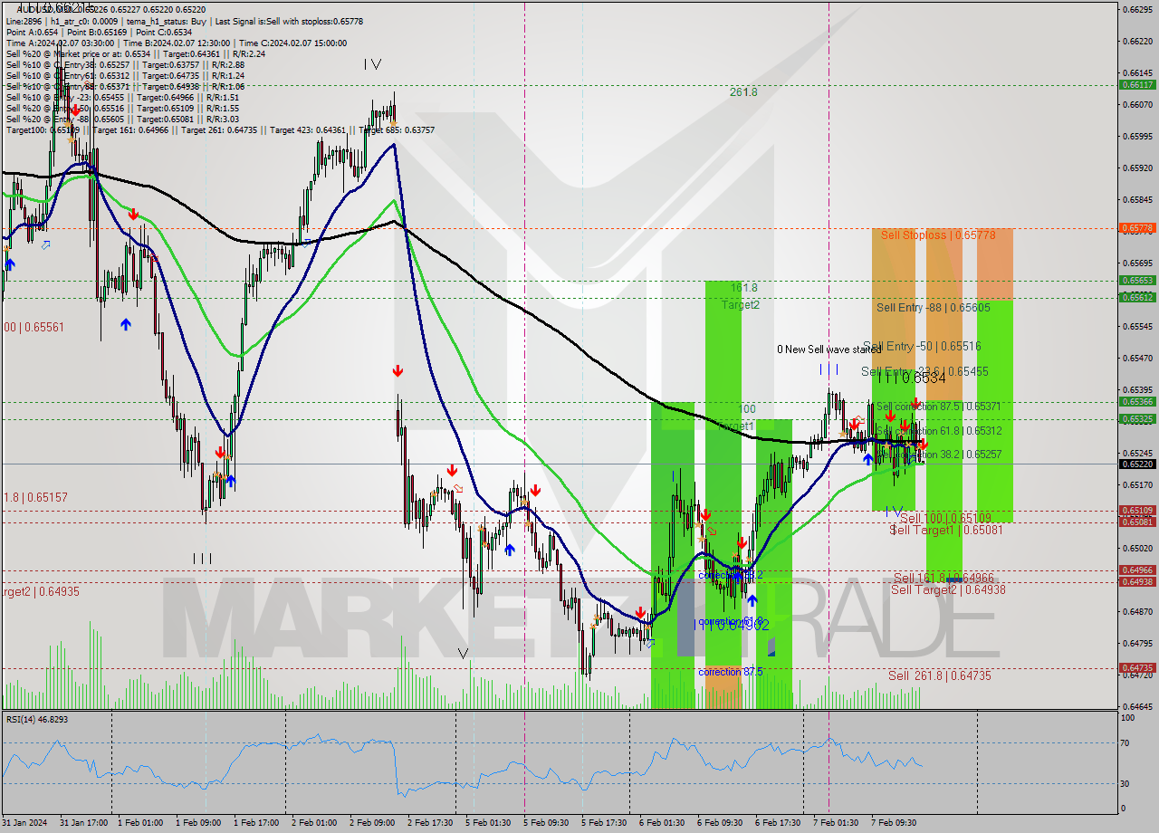Viewport: 1159px width, 833px height.
Task: Select the red 0.64735 price tag
Action: click(x=1136, y=668)
